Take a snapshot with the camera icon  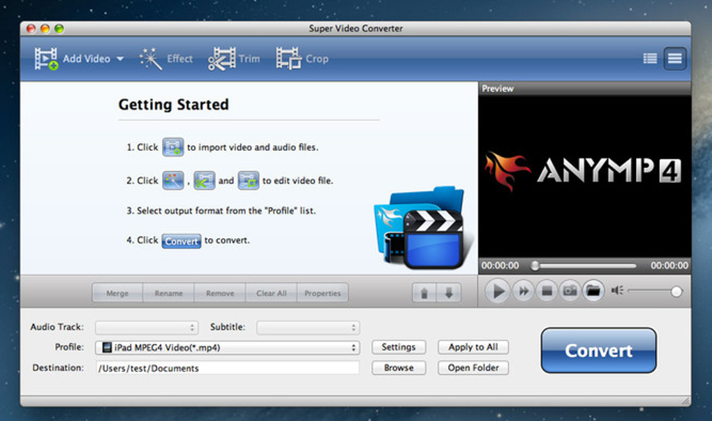(x=570, y=290)
